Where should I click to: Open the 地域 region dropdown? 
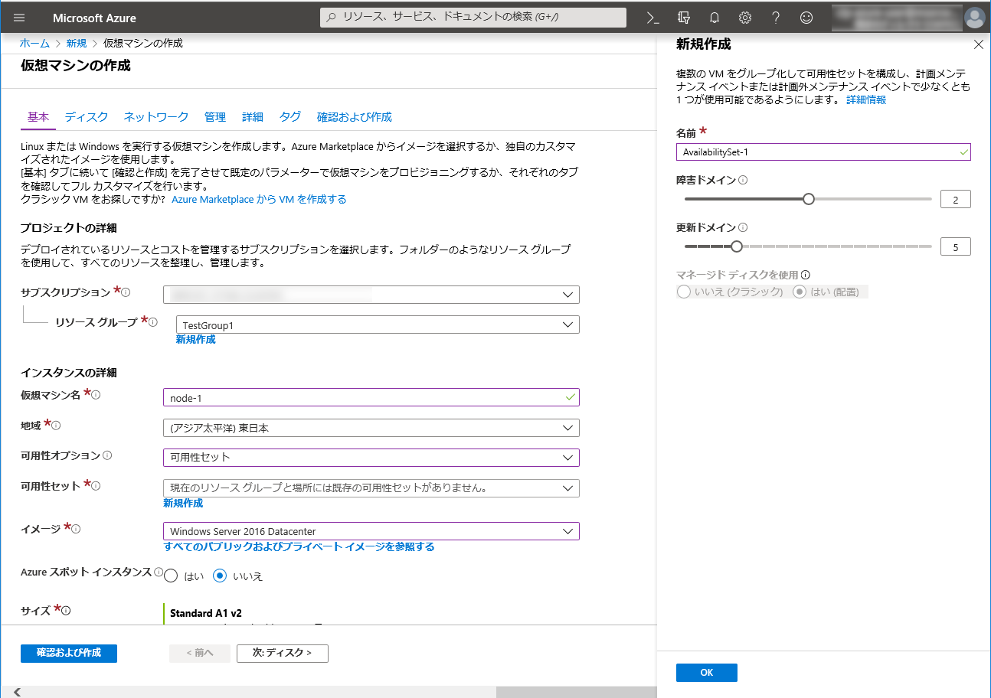click(x=371, y=428)
